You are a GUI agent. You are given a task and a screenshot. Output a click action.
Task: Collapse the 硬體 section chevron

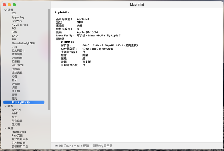(5, 10)
